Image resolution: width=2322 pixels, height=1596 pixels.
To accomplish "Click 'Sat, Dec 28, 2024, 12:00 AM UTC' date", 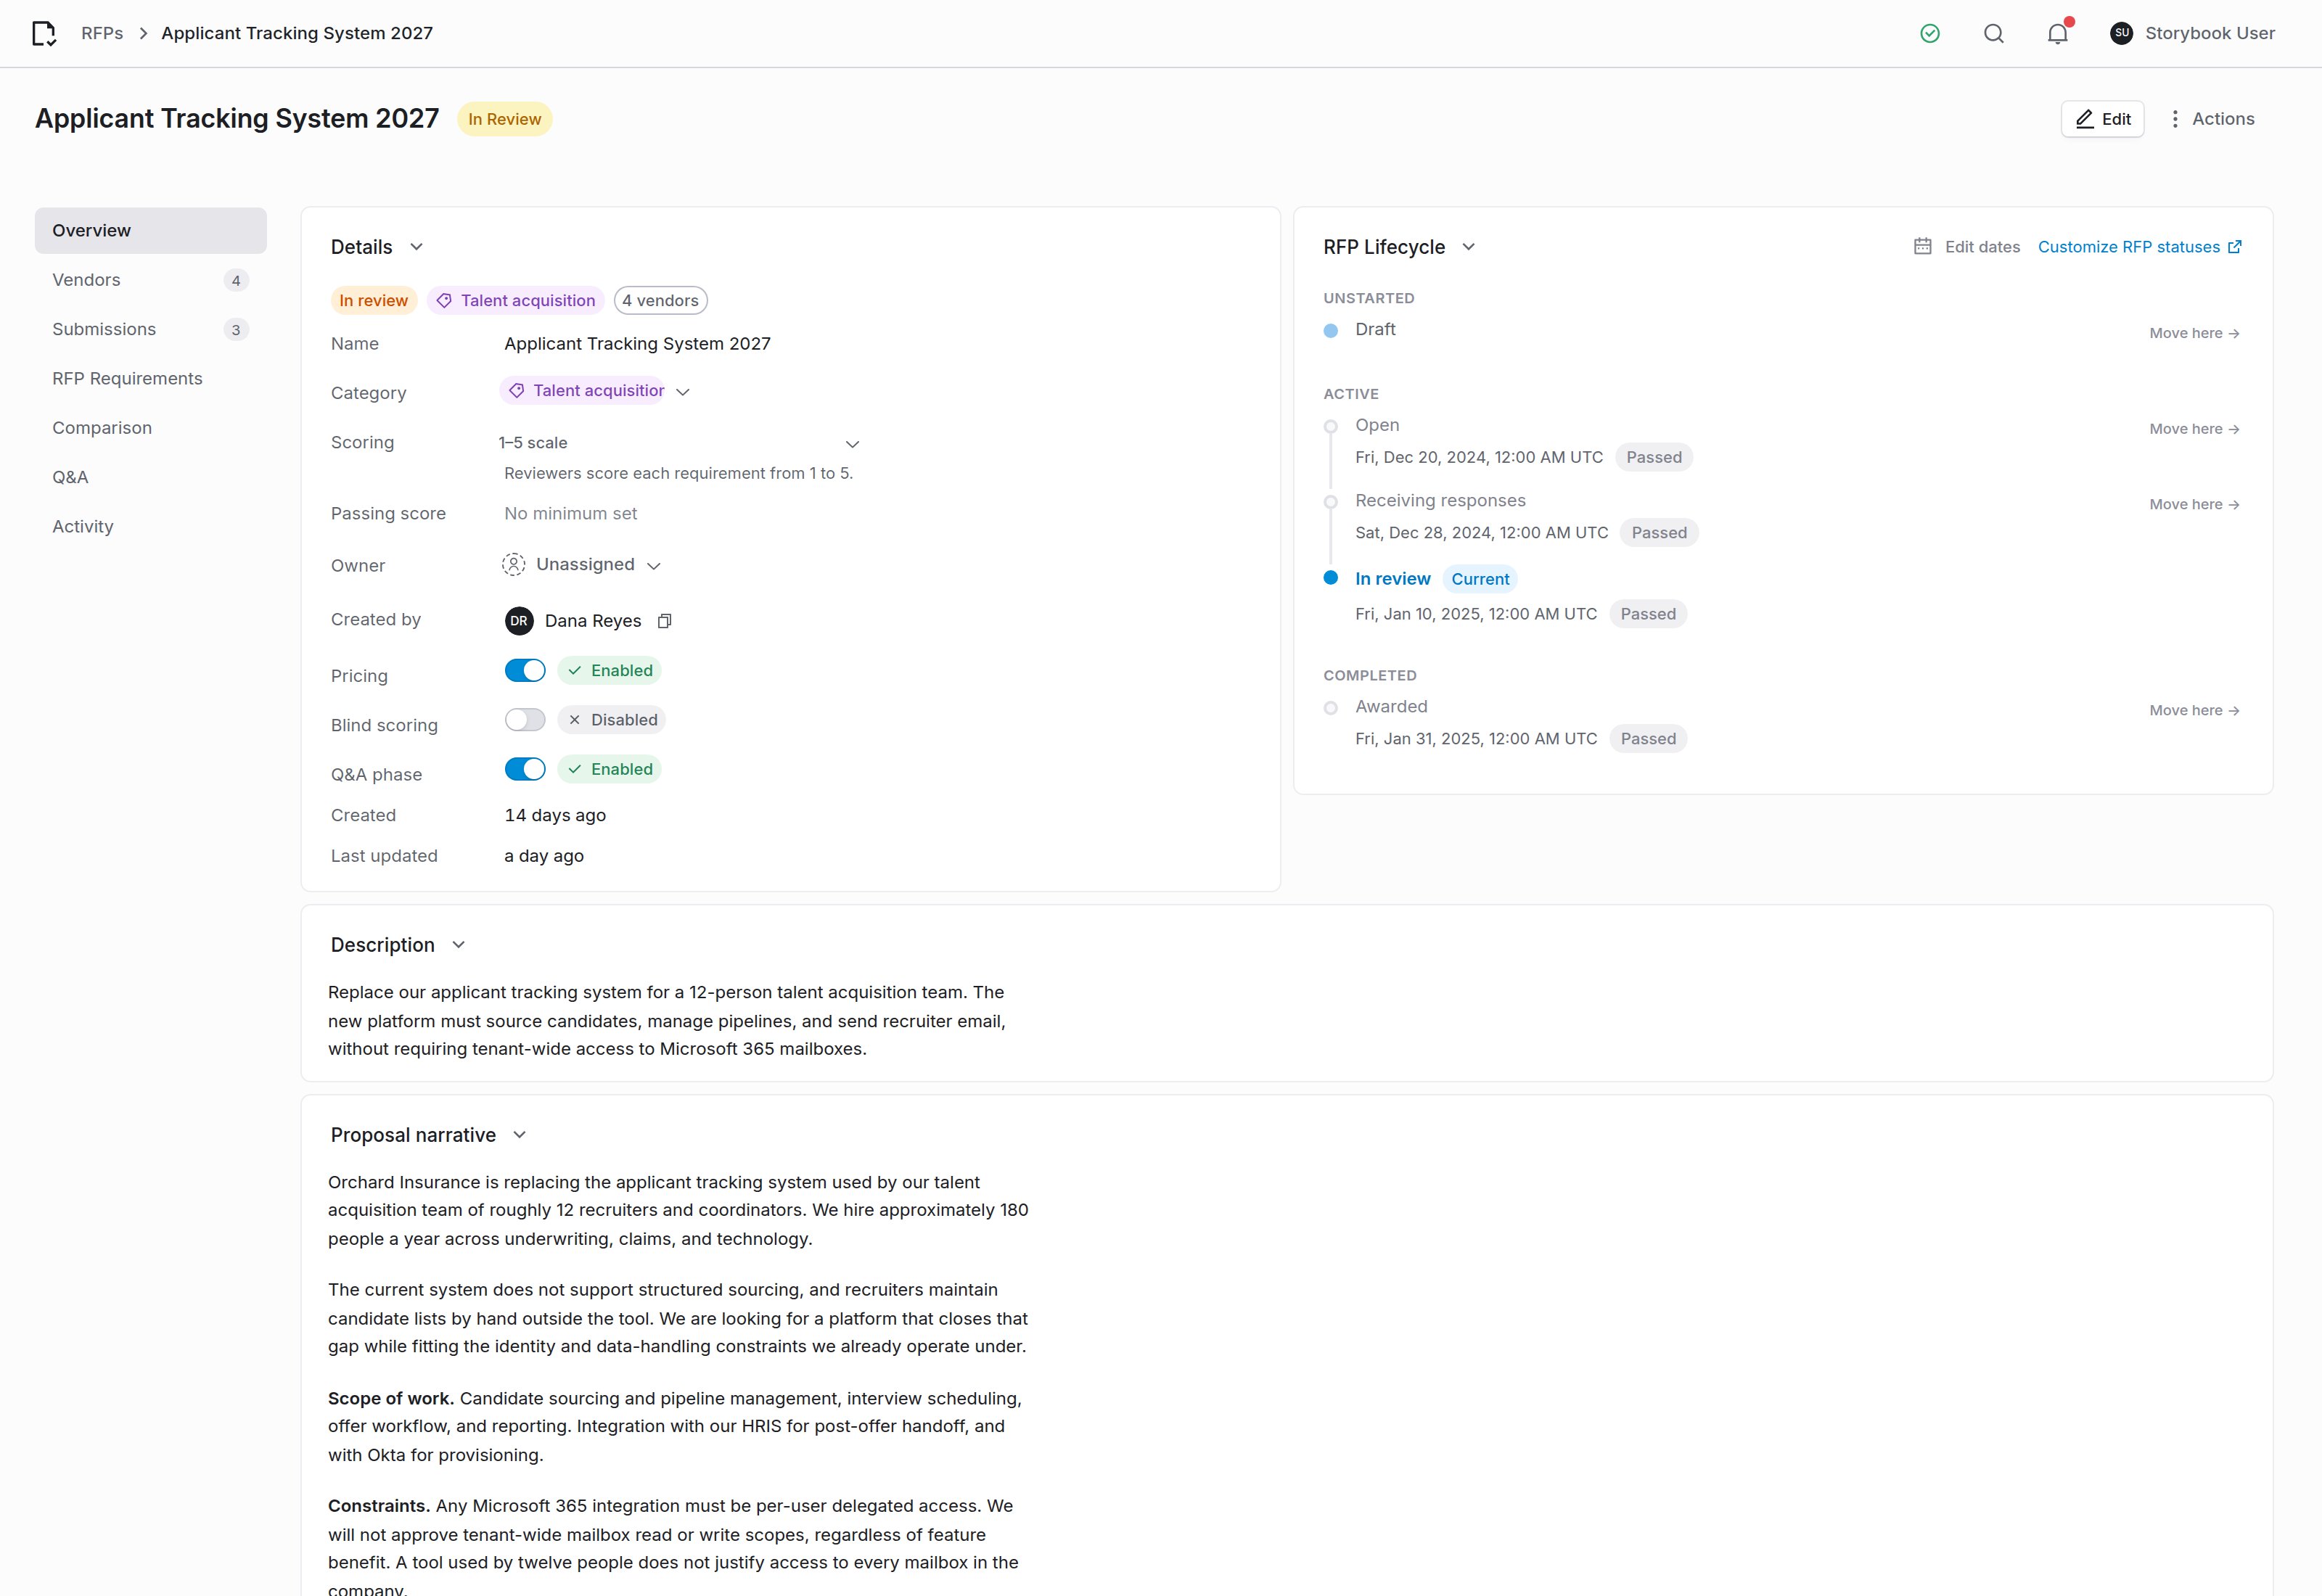I will 1482,533.
